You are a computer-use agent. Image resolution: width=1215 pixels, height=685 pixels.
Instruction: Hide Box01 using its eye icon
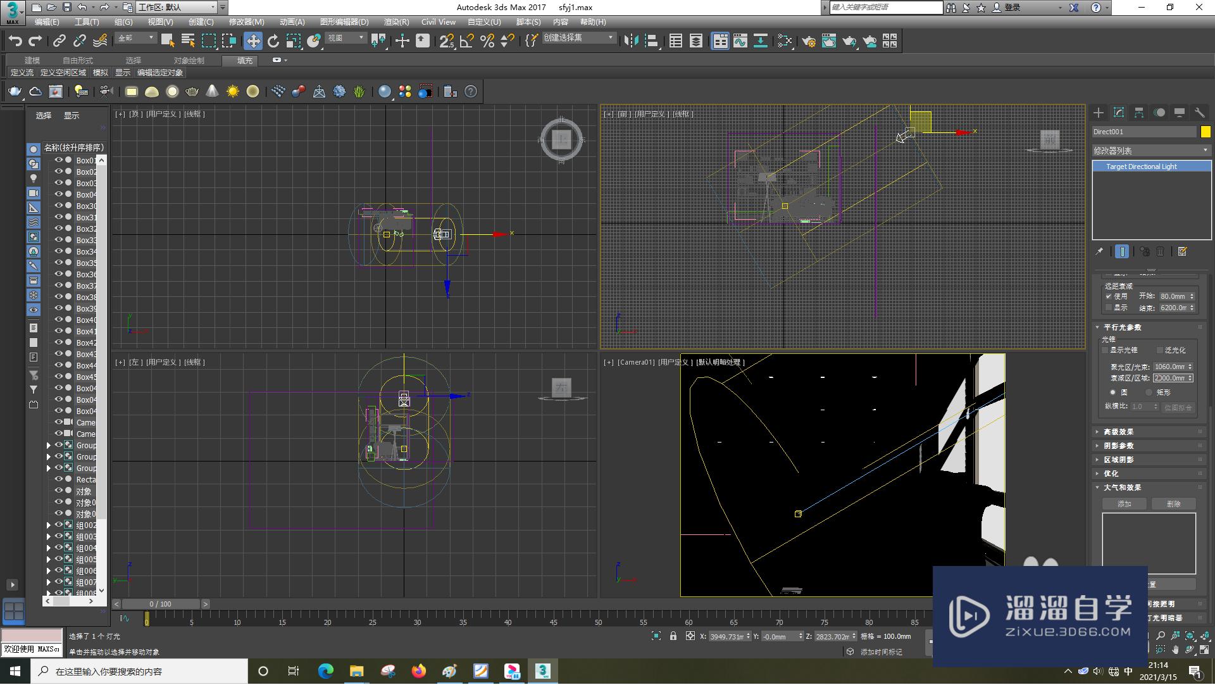[58, 160]
